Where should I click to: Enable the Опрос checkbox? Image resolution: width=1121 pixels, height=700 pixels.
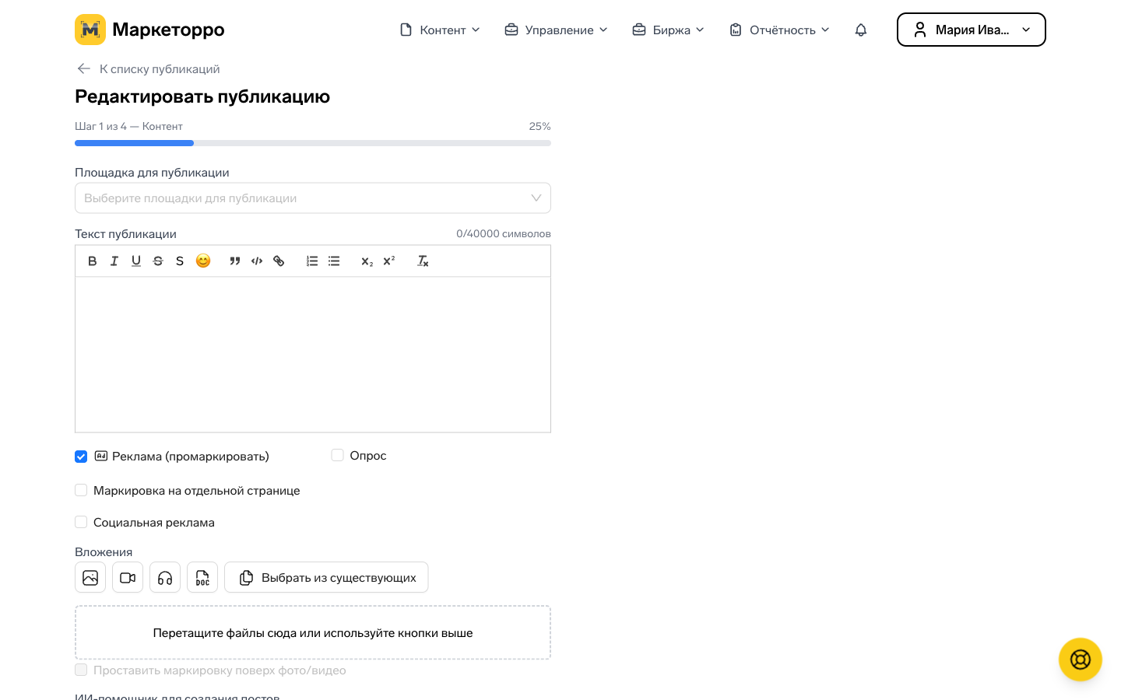coord(338,455)
